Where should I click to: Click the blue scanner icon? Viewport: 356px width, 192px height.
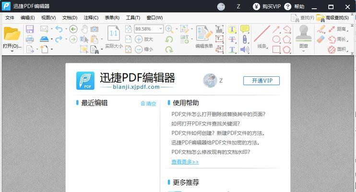pos(44,39)
